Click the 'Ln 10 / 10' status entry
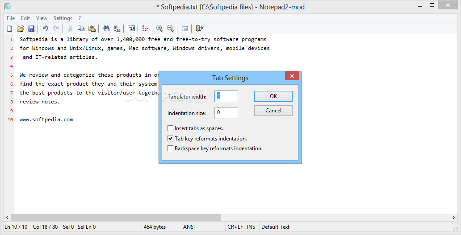 coord(16,227)
